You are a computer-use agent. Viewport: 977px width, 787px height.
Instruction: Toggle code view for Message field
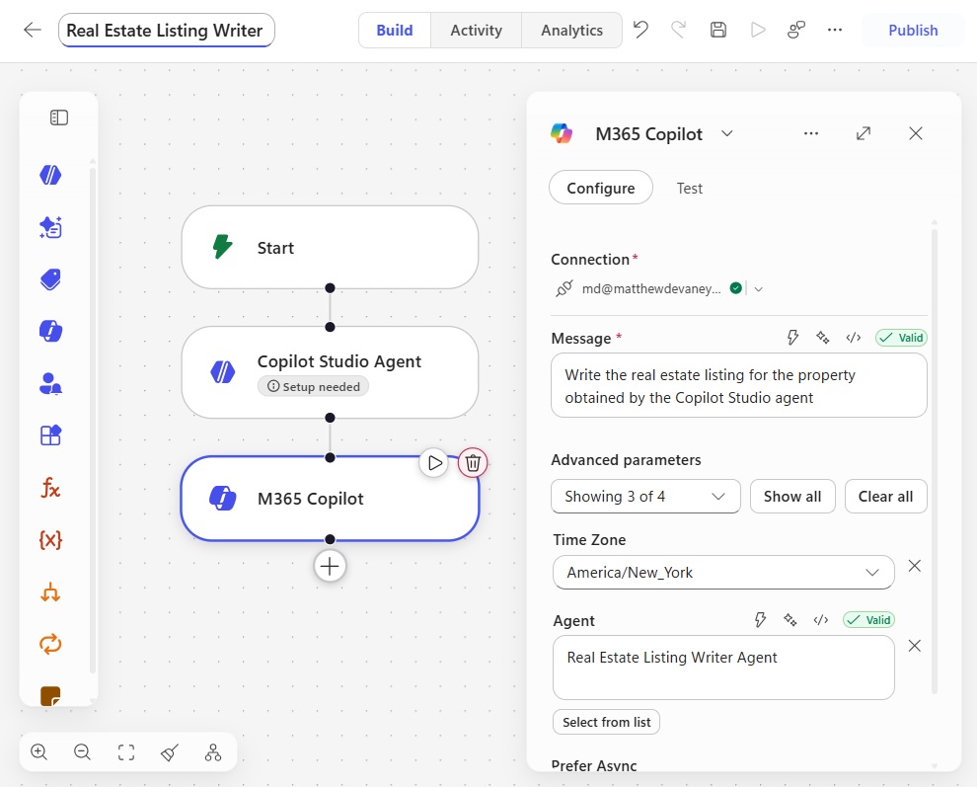pos(853,338)
